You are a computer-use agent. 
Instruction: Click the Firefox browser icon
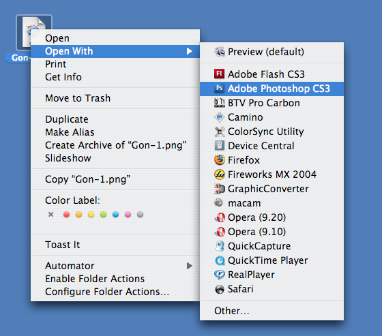pos(220,160)
